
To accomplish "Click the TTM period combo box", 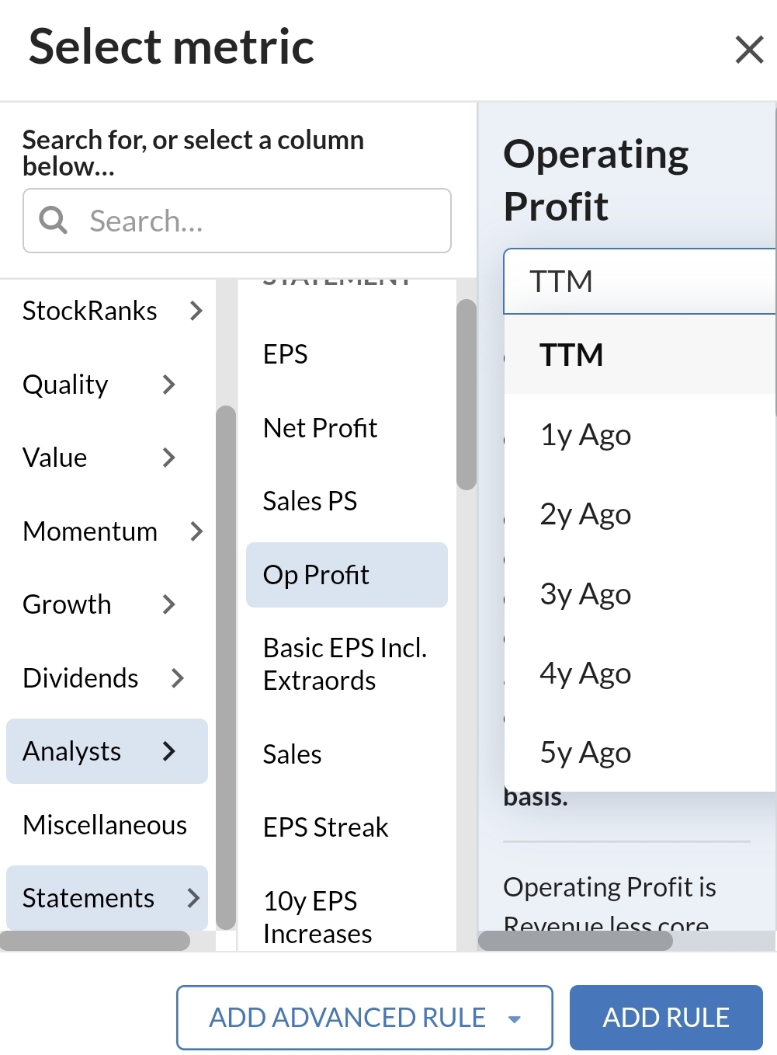I will pyautogui.click(x=640, y=281).
